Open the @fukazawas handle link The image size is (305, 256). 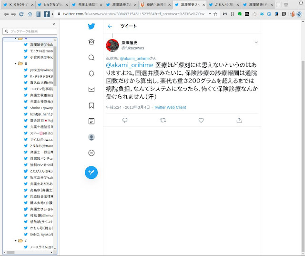[132, 48]
